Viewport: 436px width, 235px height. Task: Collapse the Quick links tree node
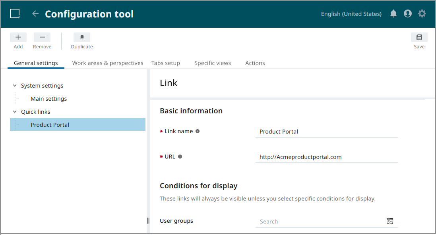click(15, 112)
